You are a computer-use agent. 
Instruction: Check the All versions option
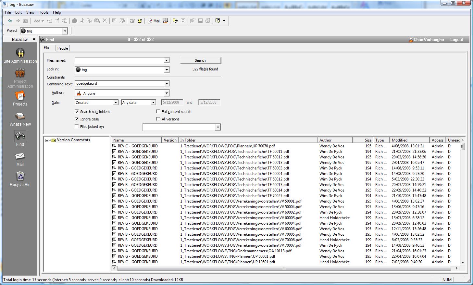tap(158, 119)
